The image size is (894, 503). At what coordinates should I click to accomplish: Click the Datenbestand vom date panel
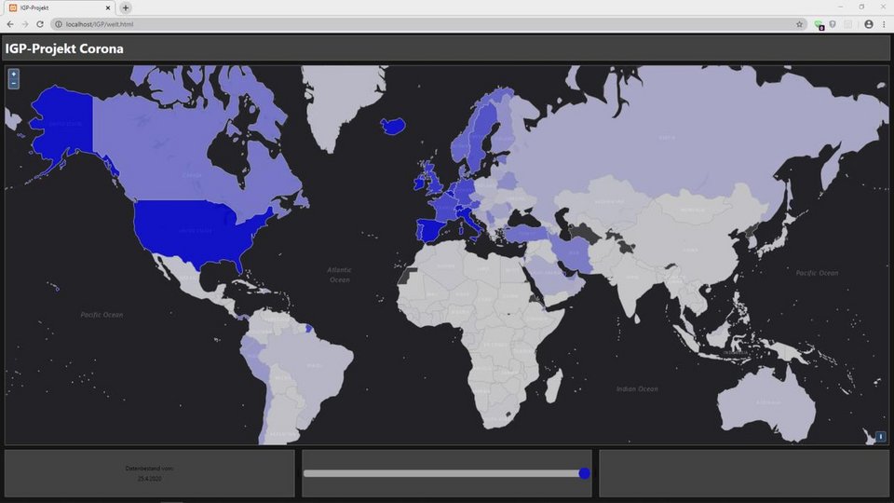(x=149, y=473)
